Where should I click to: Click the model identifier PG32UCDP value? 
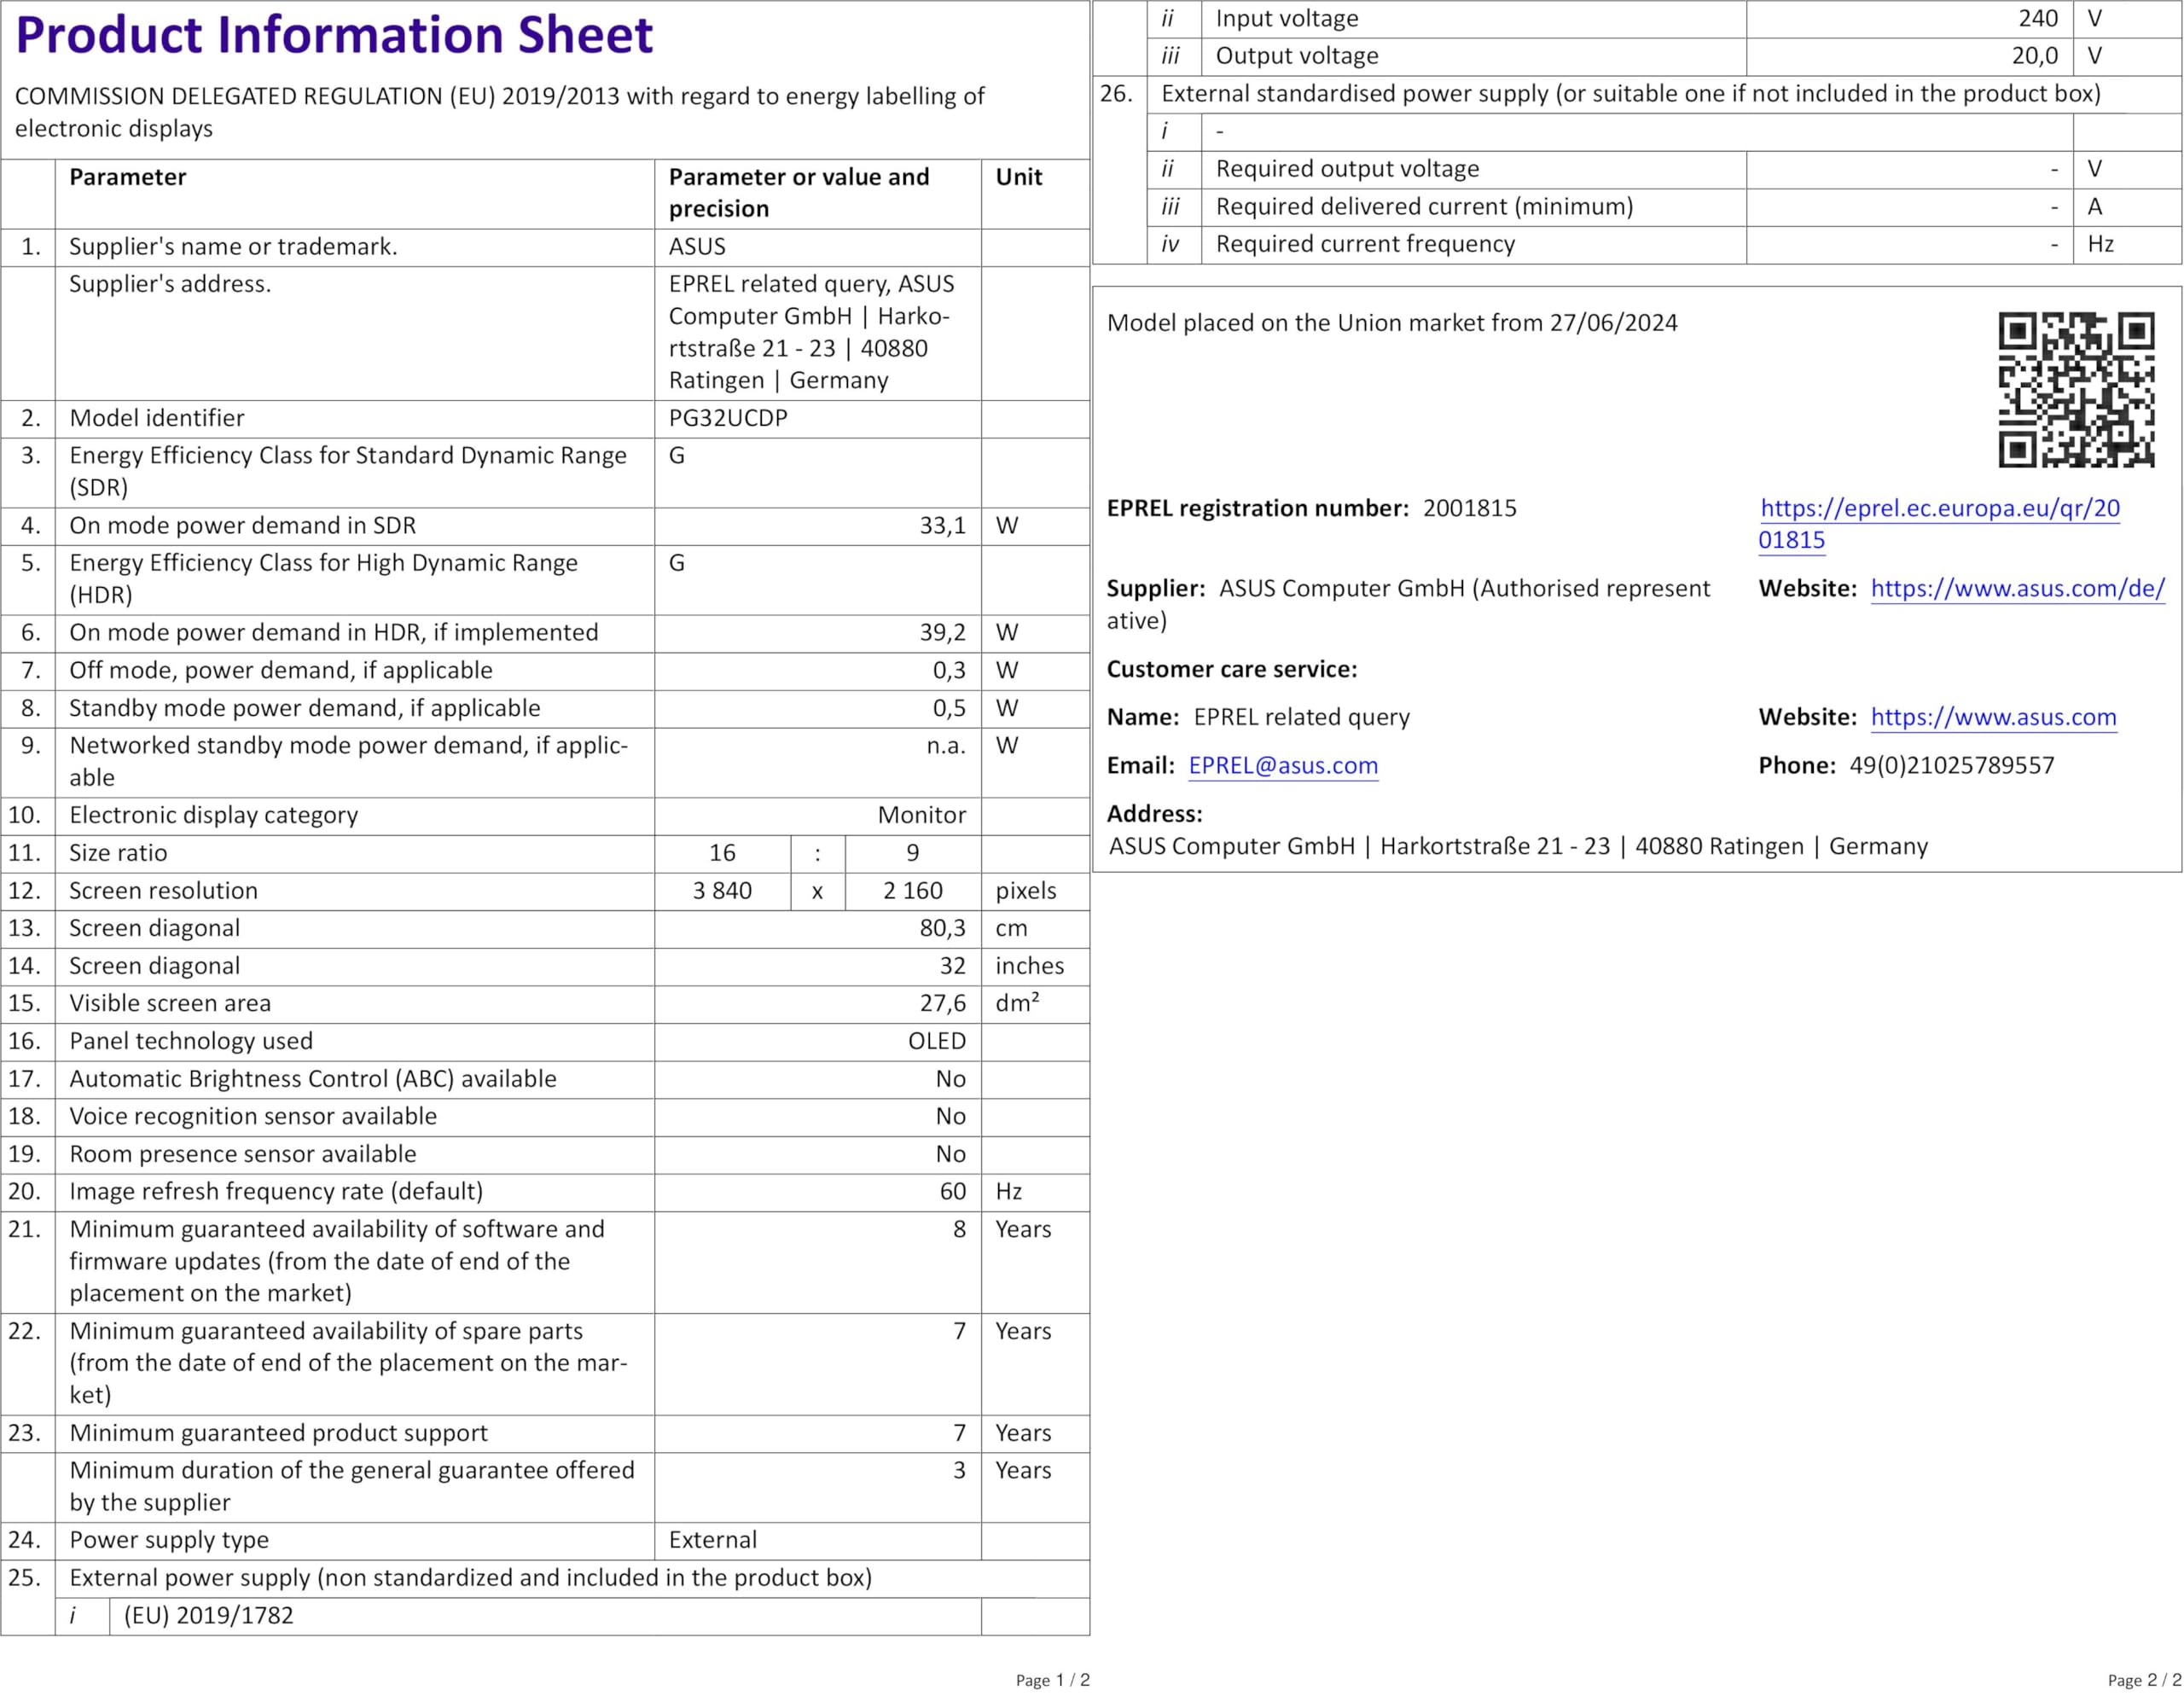tap(728, 419)
